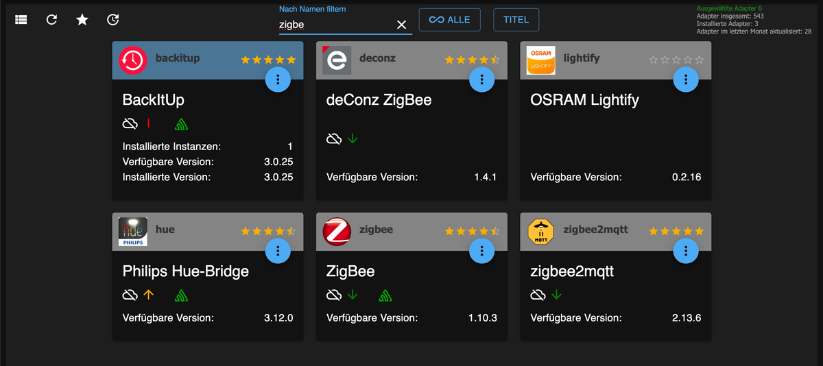The height and width of the screenshot is (366, 823).
Task: Click available version 3.12.0 on Philips Hue
Action: tap(278, 318)
